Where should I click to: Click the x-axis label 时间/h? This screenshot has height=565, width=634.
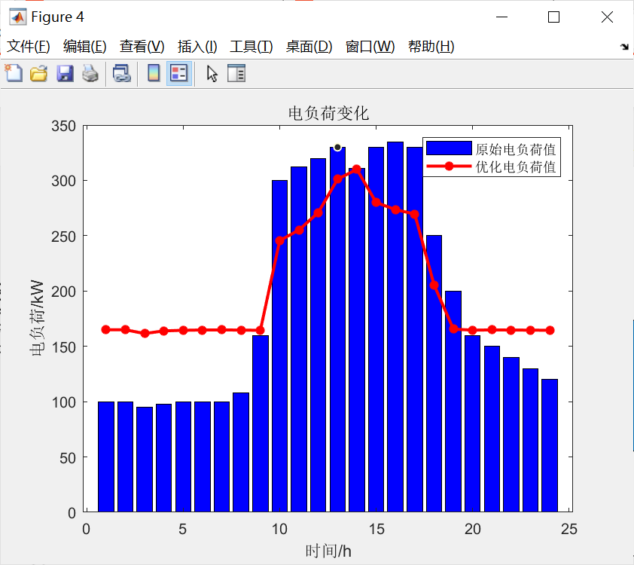(x=328, y=551)
